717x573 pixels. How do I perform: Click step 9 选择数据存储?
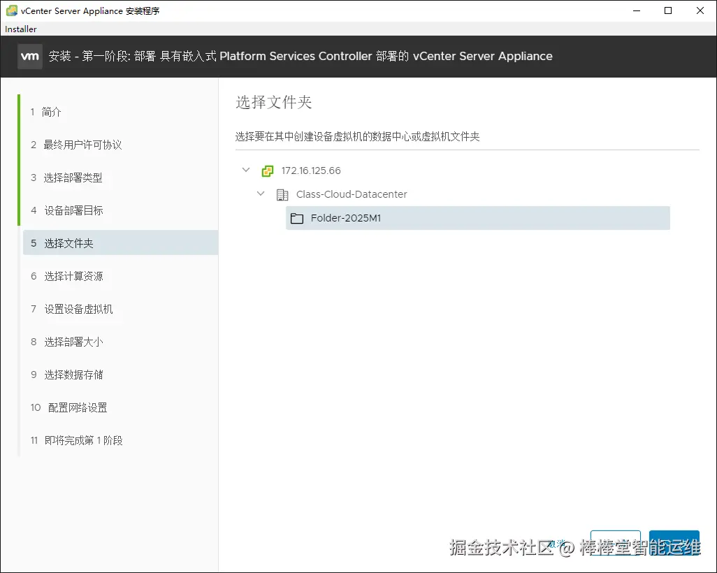point(67,375)
